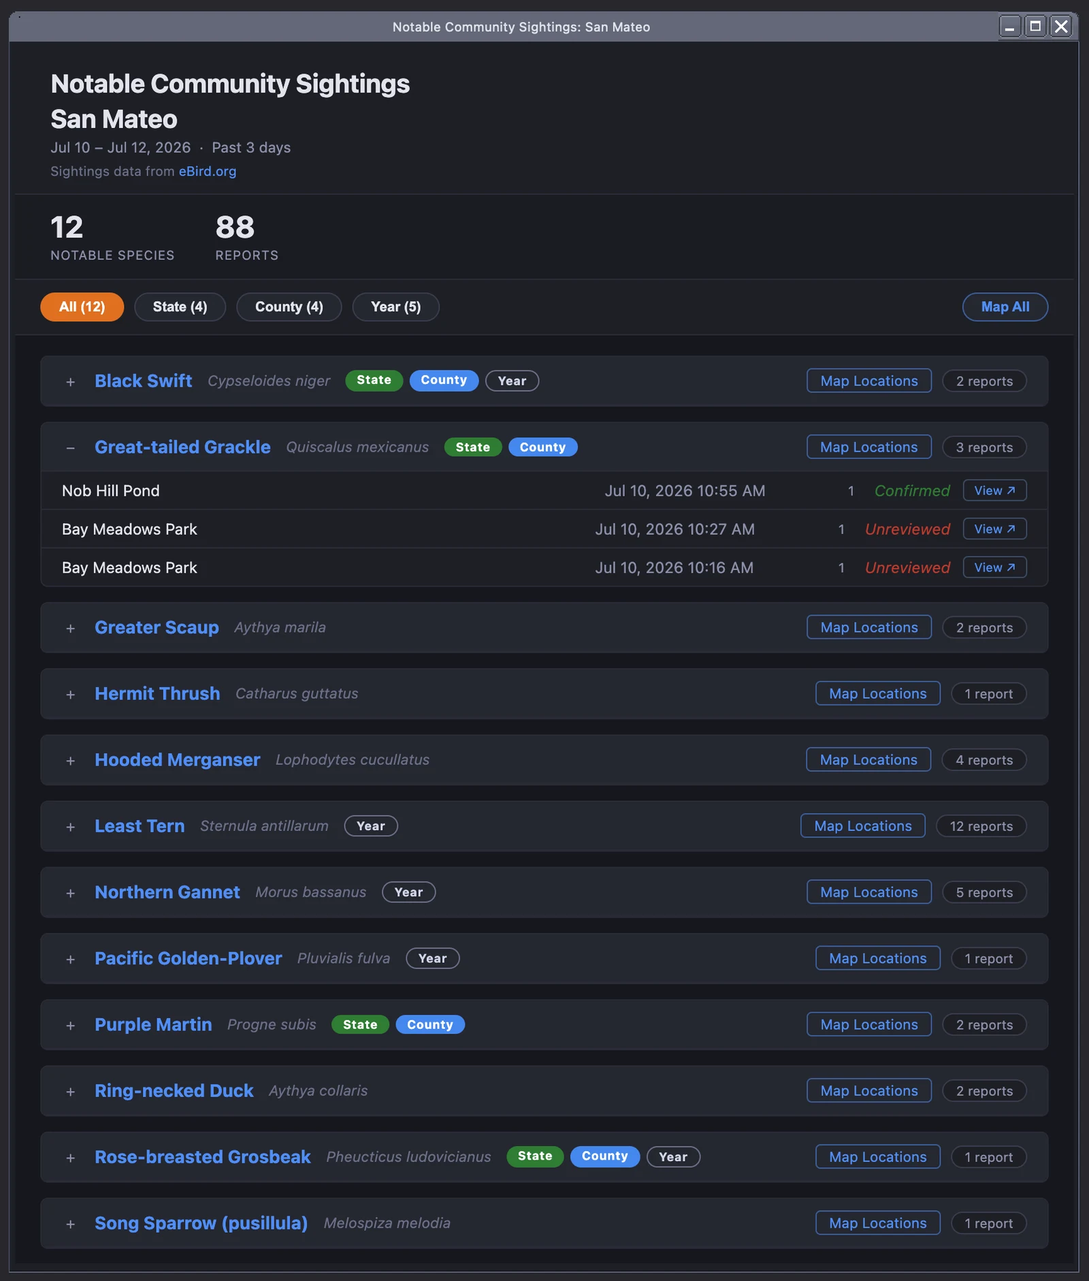Screen dimensions: 1089x1281
Task: Open the Song Sparrow (pusillula) link
Action: (x=201, y=1223)
